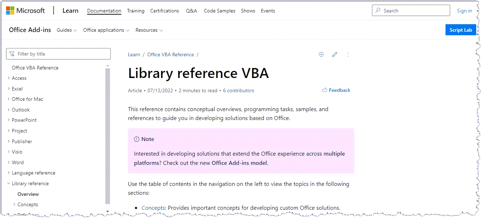This screenshot has height=219, width=483.
Task: Expand the Outlook tree node
Action: coord(9,110)
